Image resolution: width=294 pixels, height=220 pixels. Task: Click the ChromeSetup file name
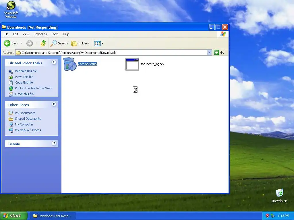[87, 64]
